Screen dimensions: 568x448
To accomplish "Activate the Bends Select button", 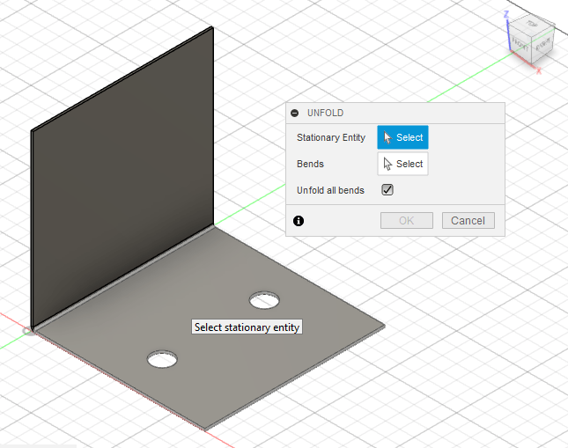I will pyautogui.click(x=402, y=164).
